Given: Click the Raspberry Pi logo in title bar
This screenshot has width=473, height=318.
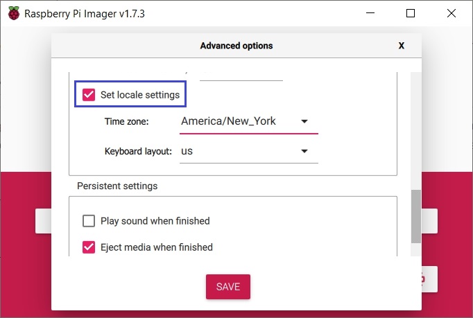Looking at the screenshot, I should tap(12, 13).
